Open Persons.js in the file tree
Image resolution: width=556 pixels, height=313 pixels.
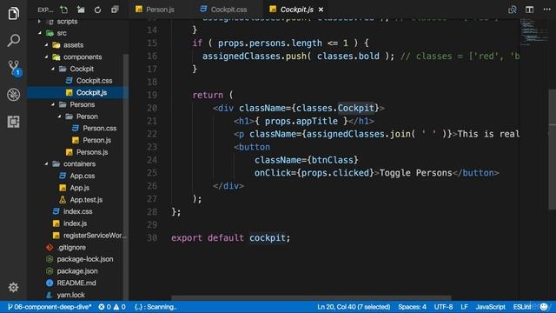[x=92, y=152]
